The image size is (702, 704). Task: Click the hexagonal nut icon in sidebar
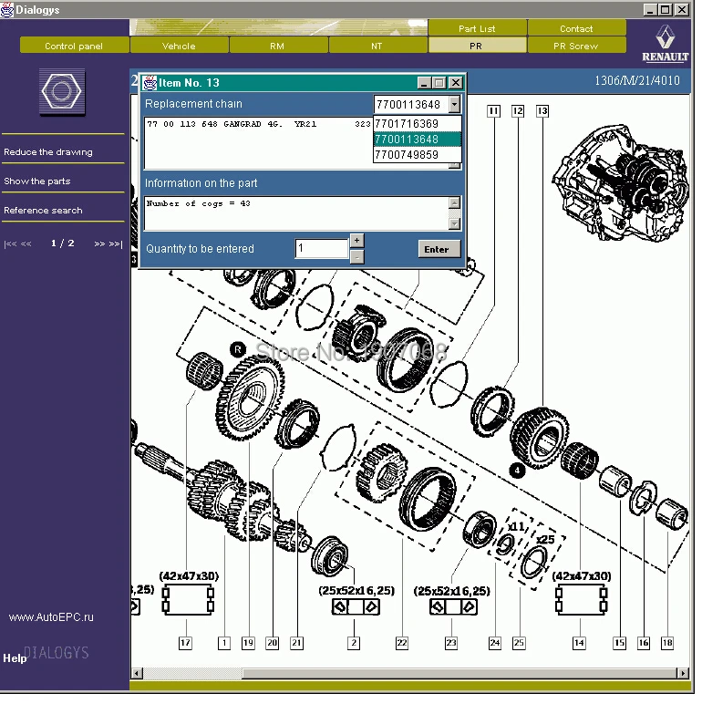pos(62,92)
